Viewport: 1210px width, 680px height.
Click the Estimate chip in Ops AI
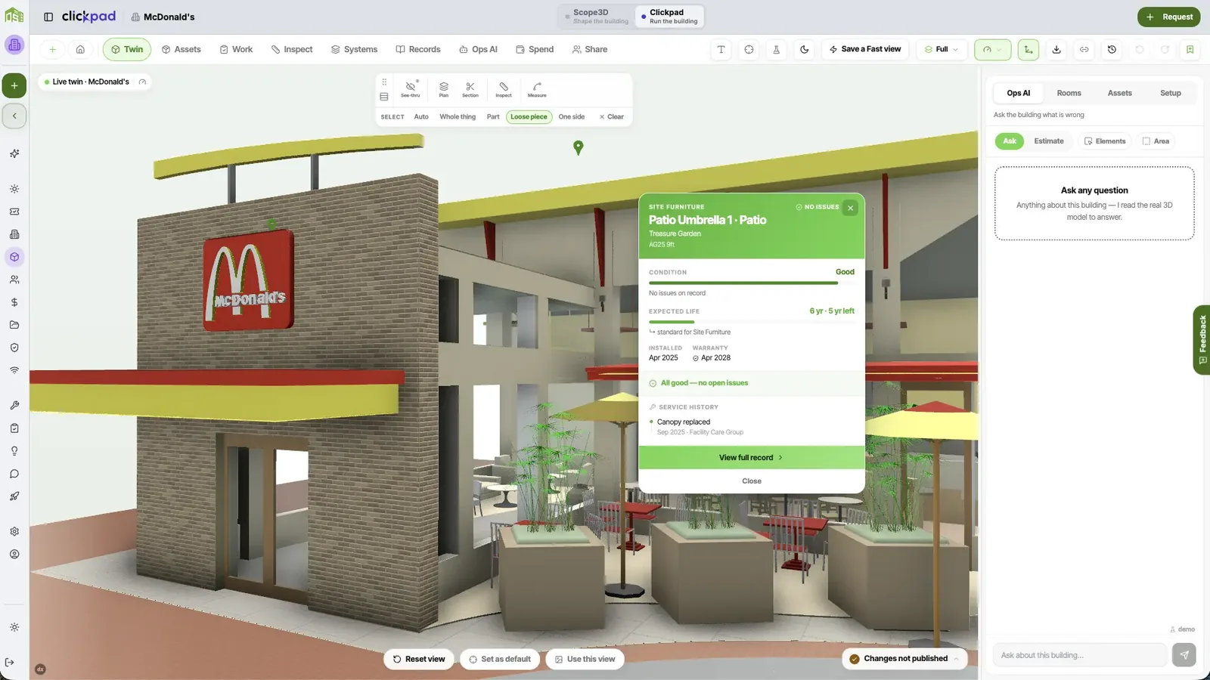pos(1048,141)
